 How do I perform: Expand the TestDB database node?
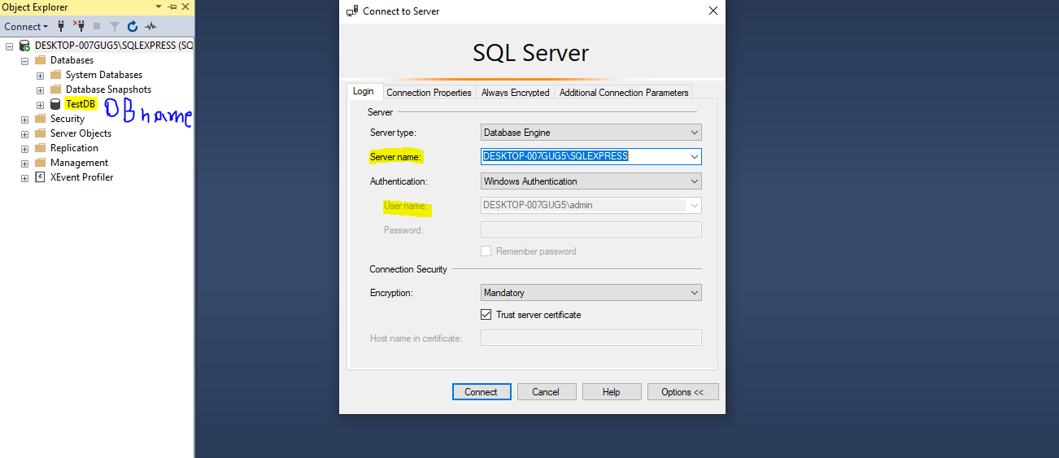point(40,105)
